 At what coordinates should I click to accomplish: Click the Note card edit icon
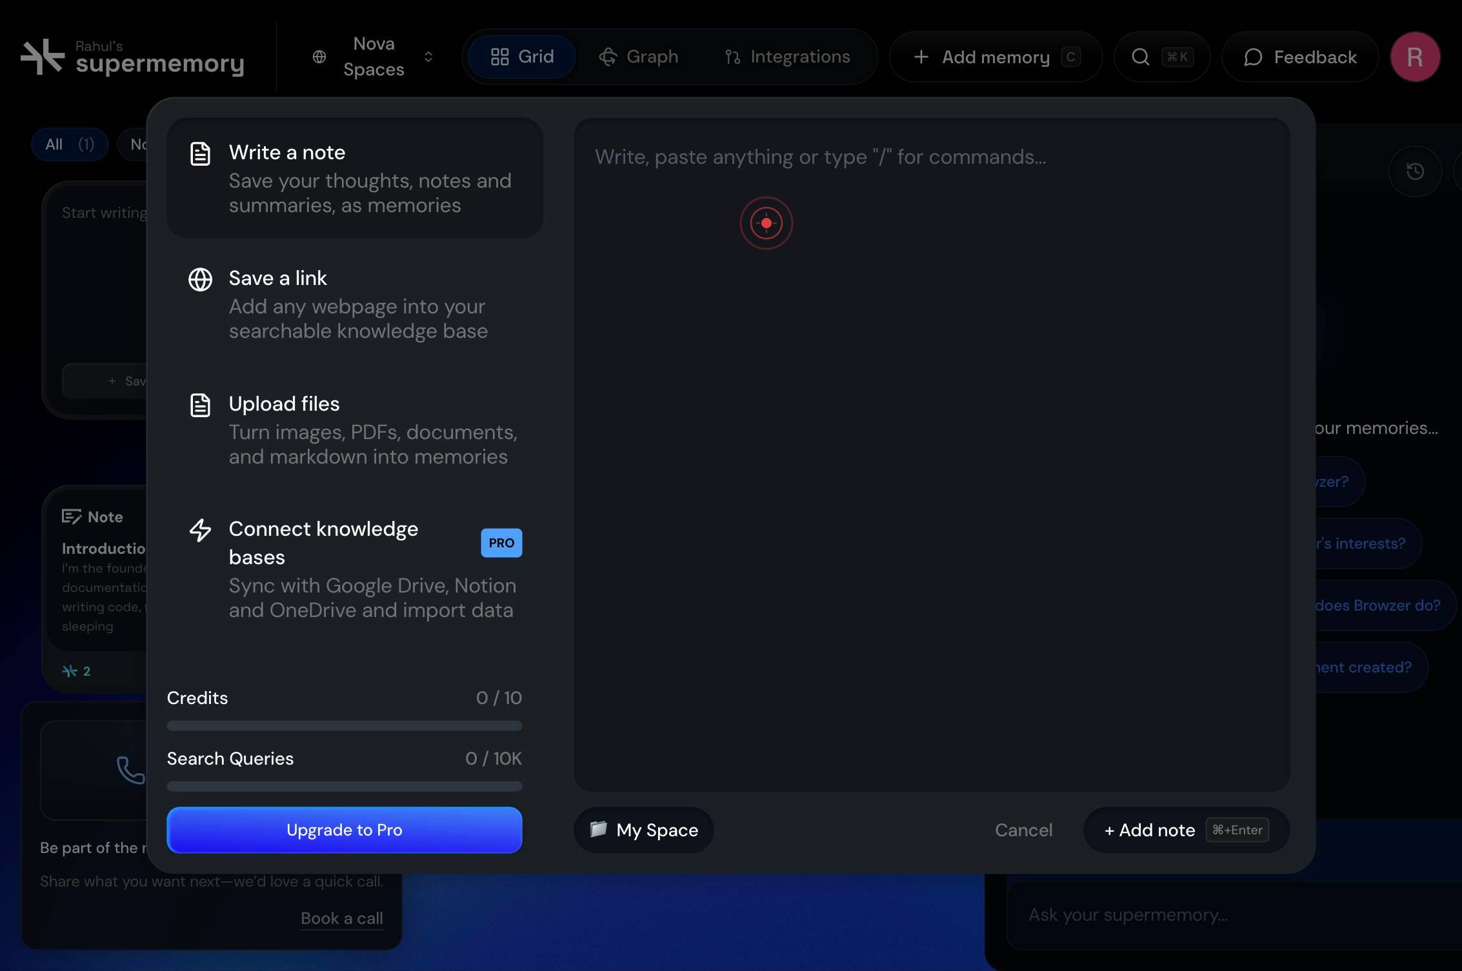coord(71,516)
